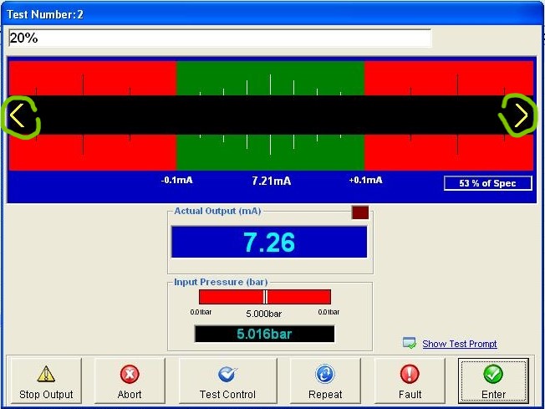Click the 7.21mA center target label

click(x=271, y=181)
